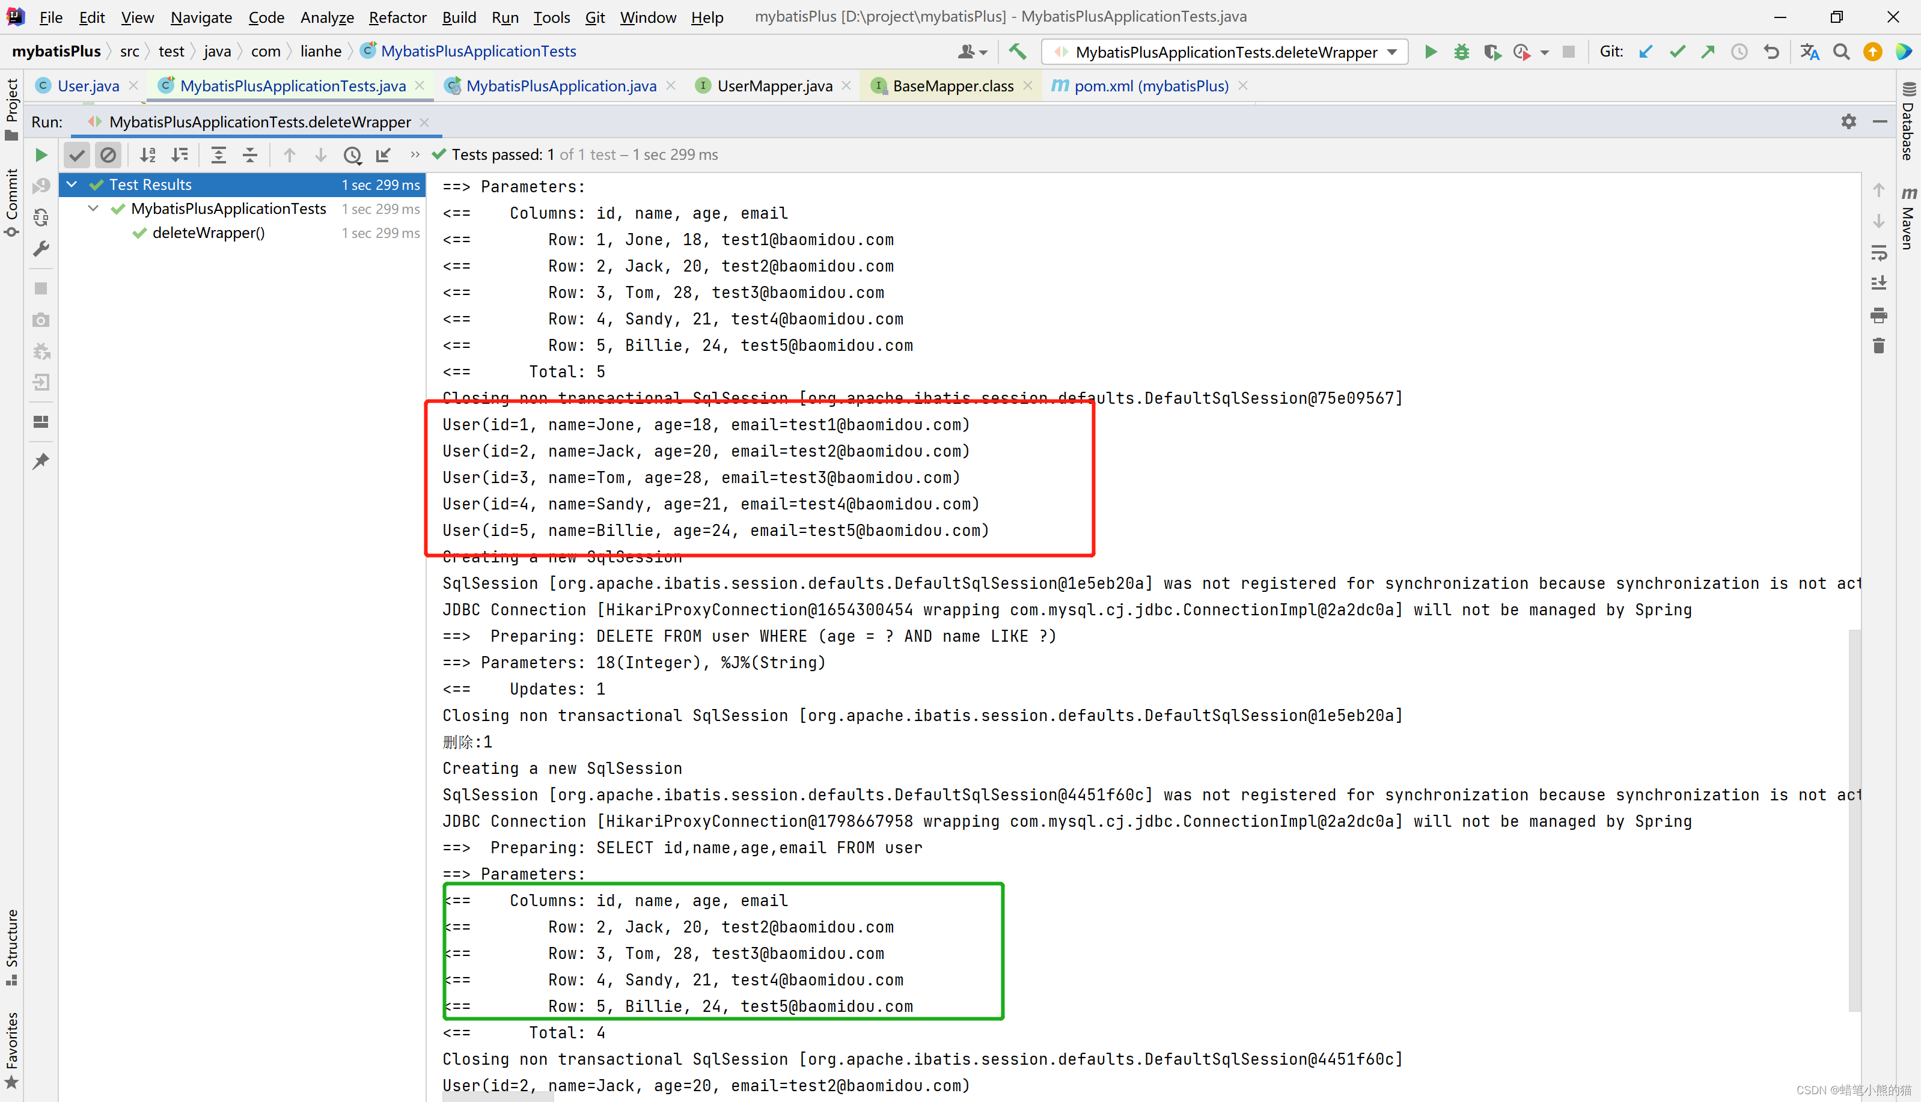The height and width of the screenshot is (1102, 1921).
Task: Start debugging with the Debug icon
Action: point(1461,52)
